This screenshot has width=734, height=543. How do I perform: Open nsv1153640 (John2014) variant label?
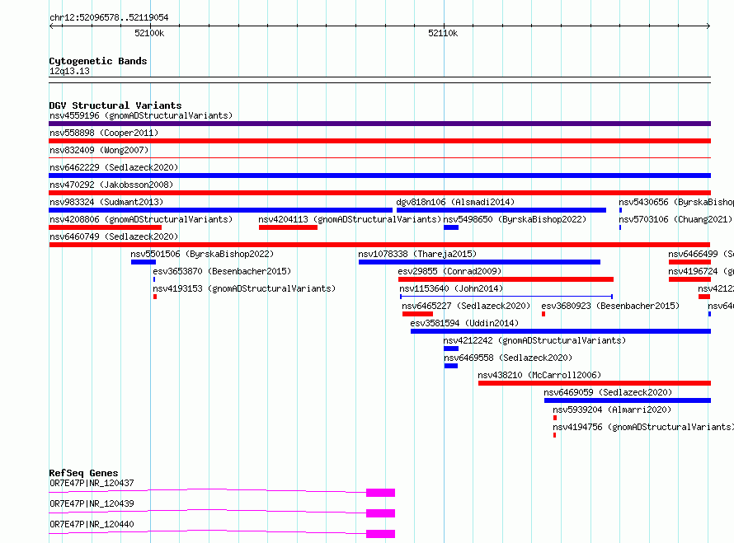click(451, 288)
